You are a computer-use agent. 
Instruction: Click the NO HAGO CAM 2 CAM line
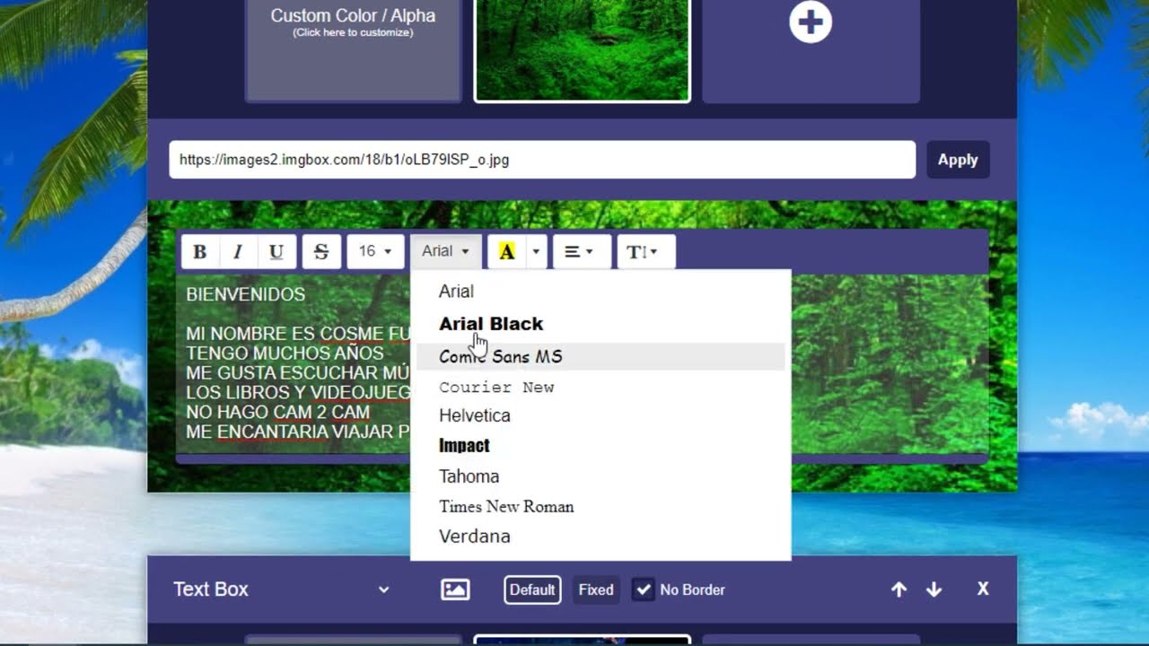(x=277, y=413)
